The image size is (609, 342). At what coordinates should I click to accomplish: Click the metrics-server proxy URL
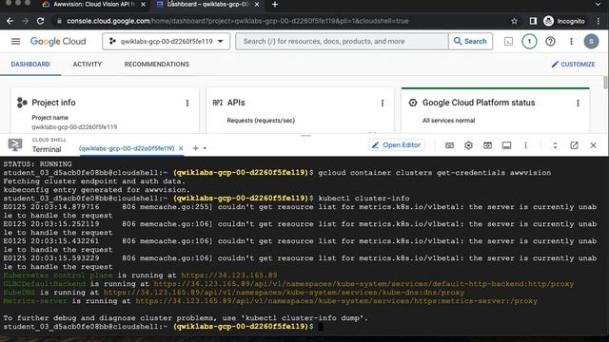336,301
